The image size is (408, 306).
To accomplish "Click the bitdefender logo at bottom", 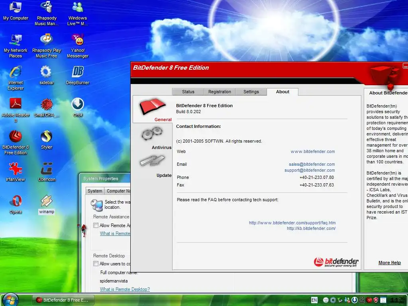I will pos(336,262).
